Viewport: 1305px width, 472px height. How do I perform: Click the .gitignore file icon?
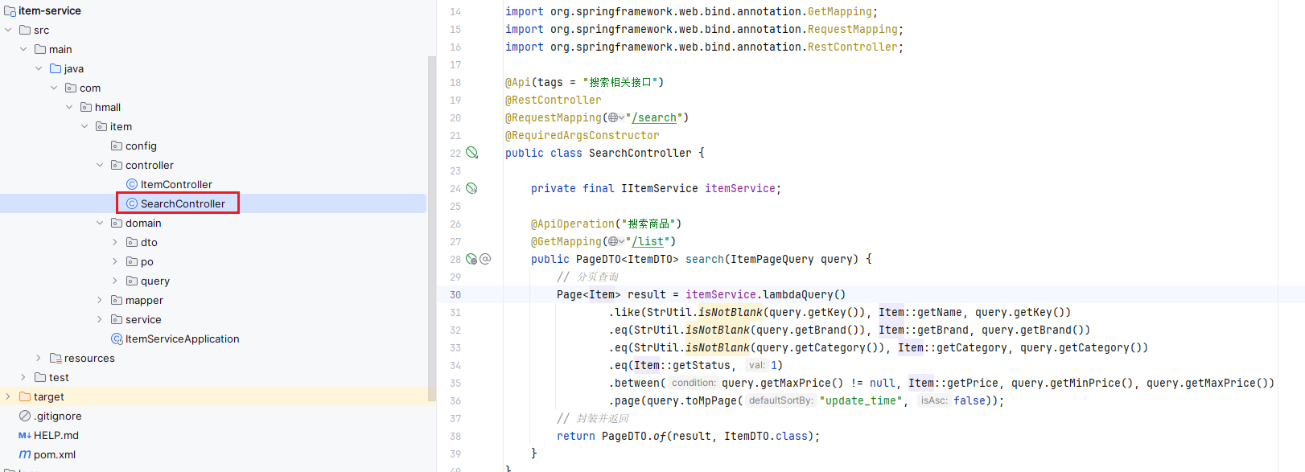point(25,416)
